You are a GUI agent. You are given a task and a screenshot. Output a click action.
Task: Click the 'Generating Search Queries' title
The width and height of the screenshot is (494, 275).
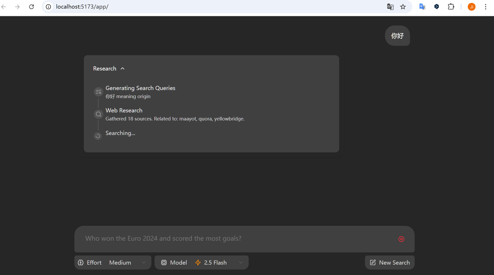click(140, 88)
